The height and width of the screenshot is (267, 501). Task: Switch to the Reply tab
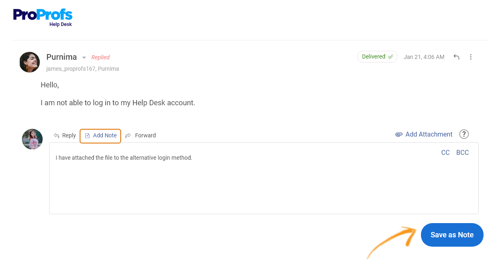[x=65, y=135]
